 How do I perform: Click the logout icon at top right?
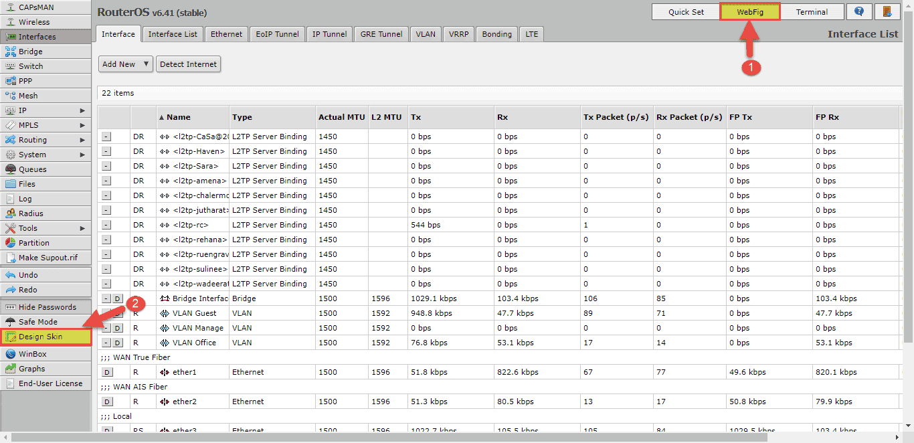[x=887, y=11]
